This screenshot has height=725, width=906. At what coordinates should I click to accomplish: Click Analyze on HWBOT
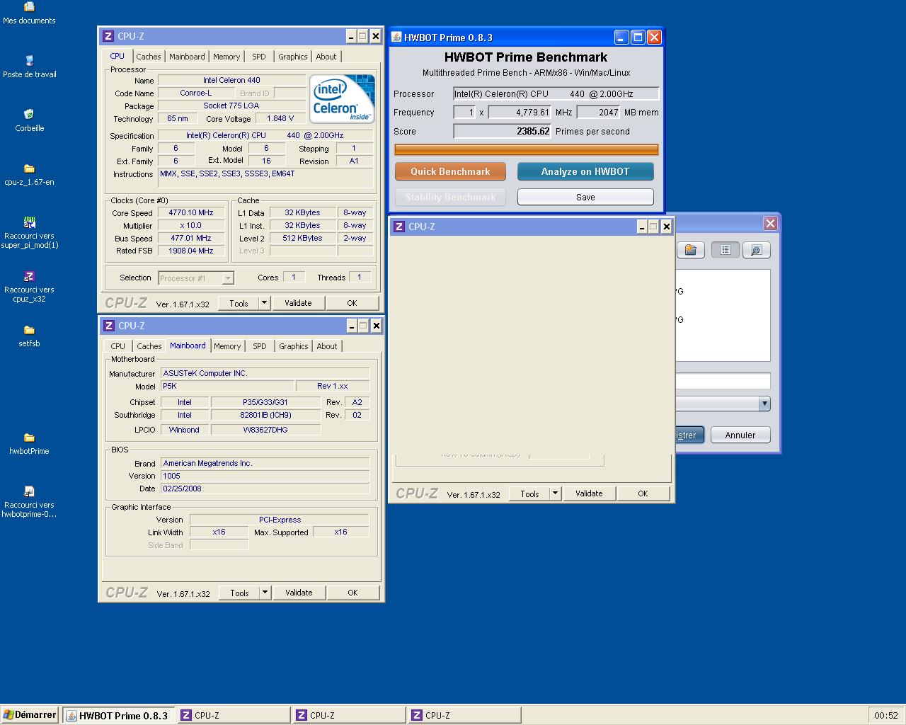585,171
